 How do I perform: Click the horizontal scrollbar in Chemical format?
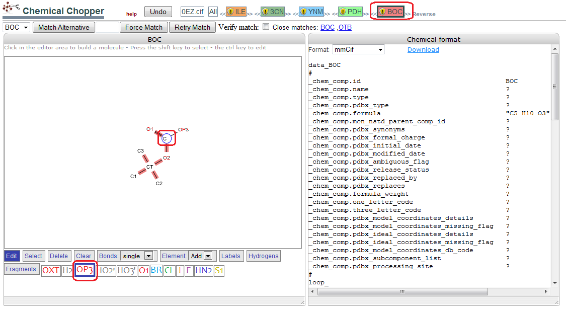[x=402, y=291]
